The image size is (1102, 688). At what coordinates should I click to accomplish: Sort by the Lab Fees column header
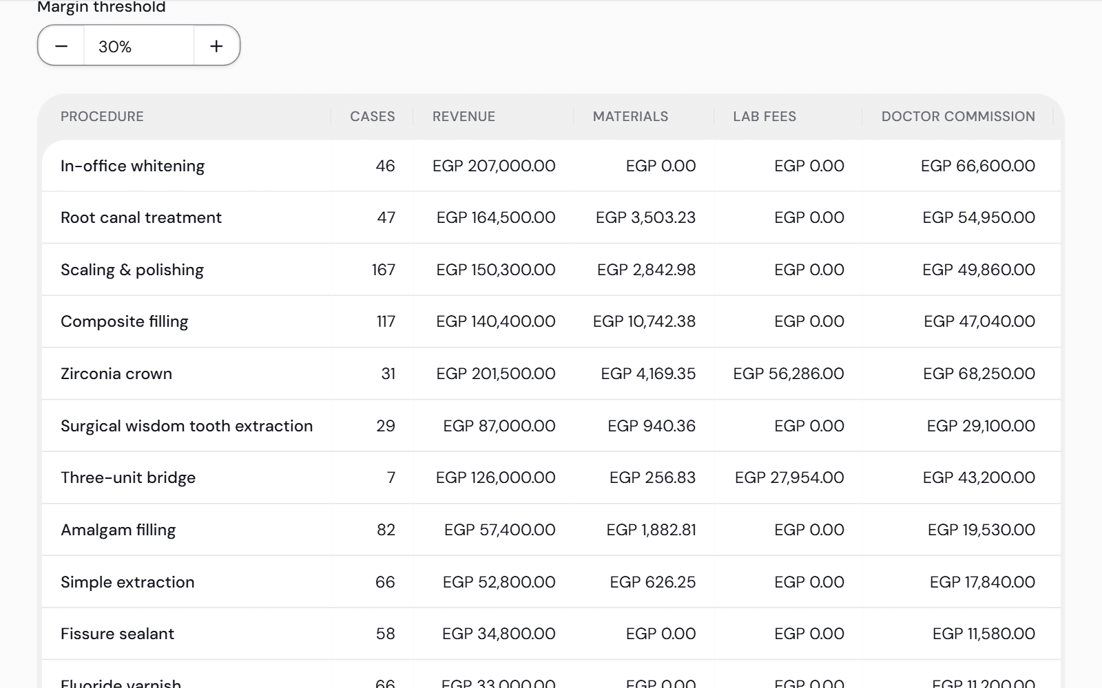pos(765,117)
